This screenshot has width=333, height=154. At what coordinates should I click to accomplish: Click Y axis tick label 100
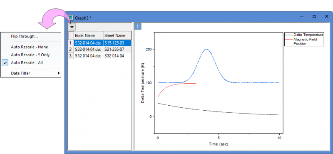[x=149, y=83]
